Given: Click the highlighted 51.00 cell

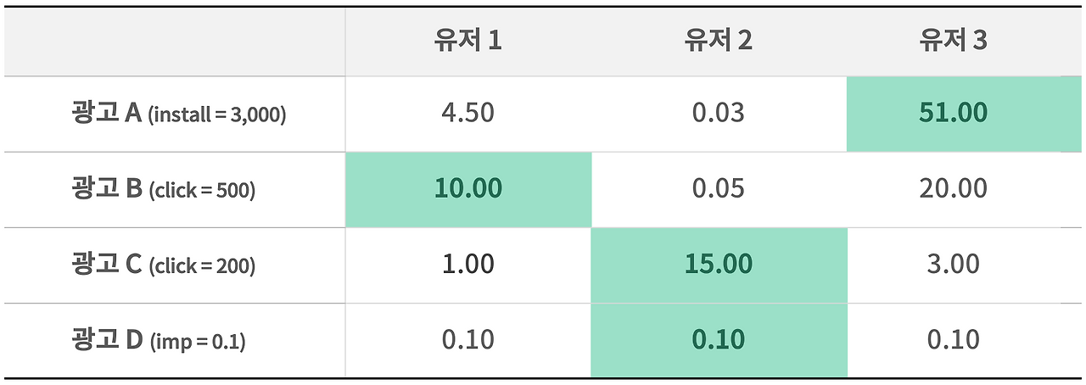Looking at the screenshot, I should (964, 114).
